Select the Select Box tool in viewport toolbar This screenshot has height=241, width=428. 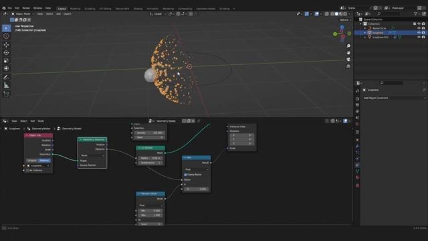tap(6, 28)
